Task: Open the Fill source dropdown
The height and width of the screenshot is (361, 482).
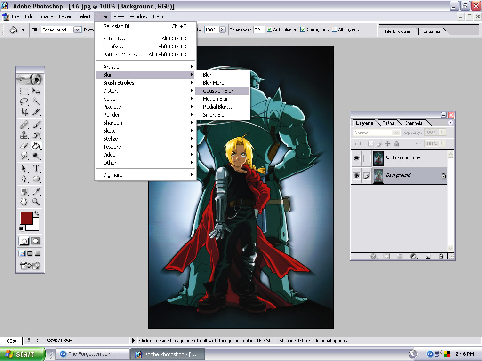Action: [x=78, y=30]
